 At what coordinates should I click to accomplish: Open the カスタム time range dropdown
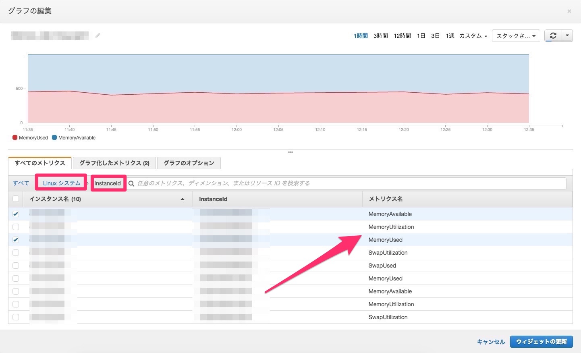[x=473, y=36]
